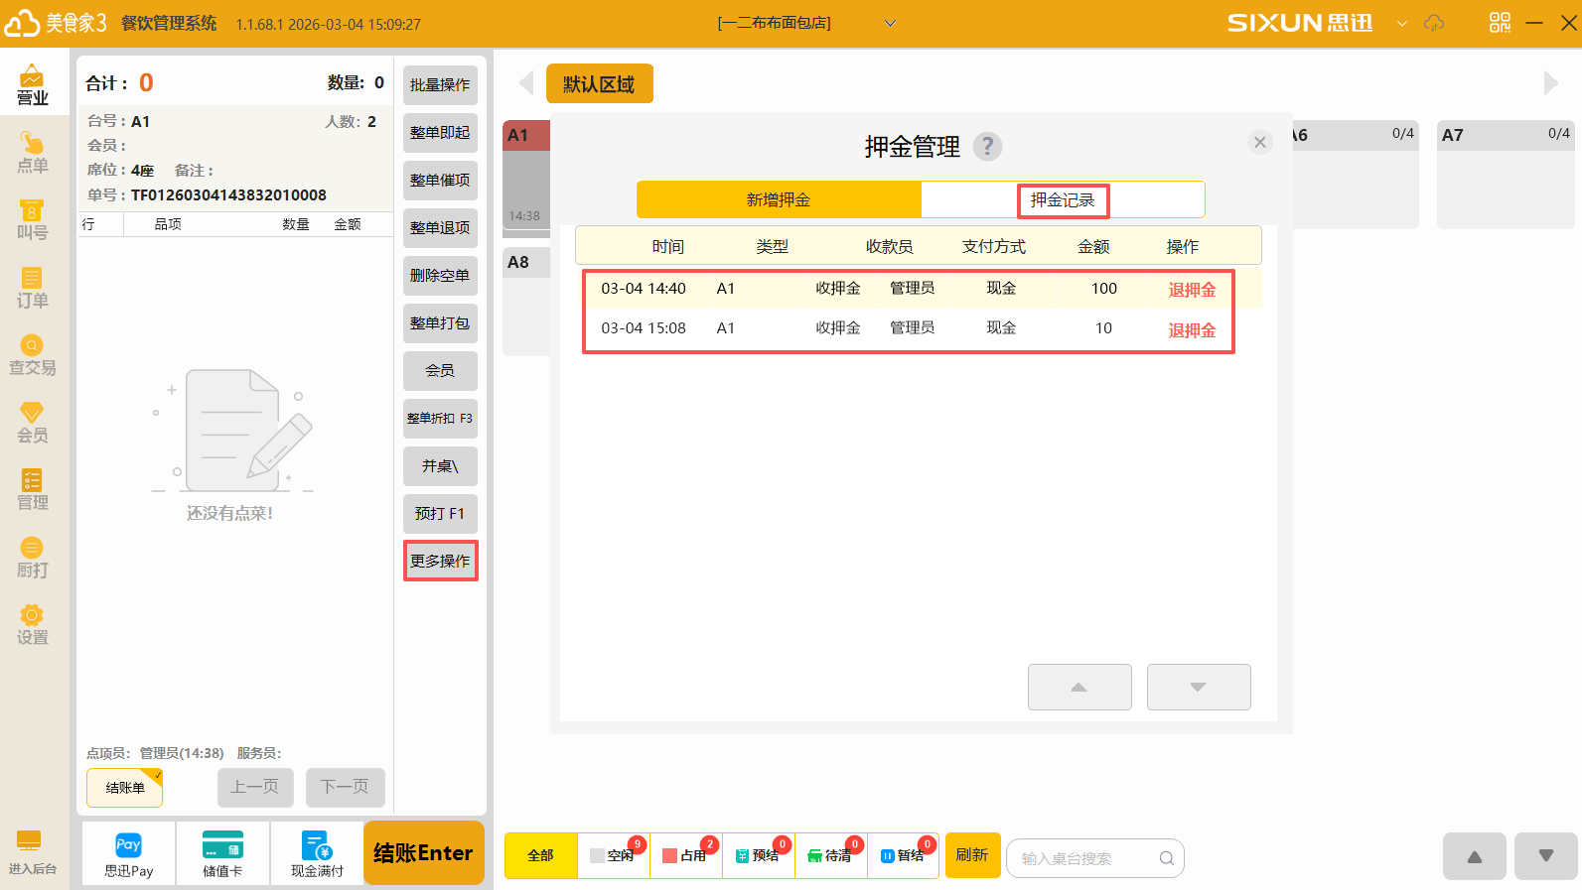The height and width of the screenshot is (890, 1582).
Task: Refund the 100 deposit via 退押金
Action: [1192, 290]
